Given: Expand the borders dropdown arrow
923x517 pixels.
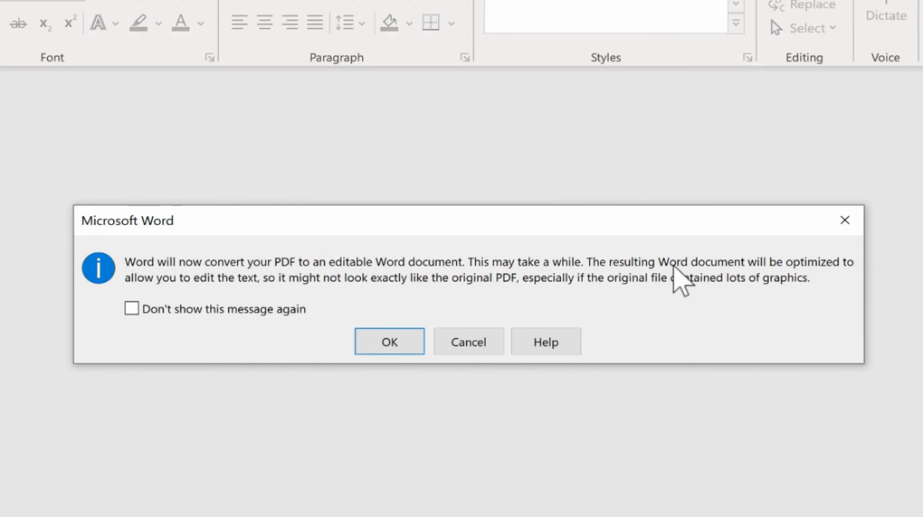Looking at the screenshot, I should tap(452, 23).
